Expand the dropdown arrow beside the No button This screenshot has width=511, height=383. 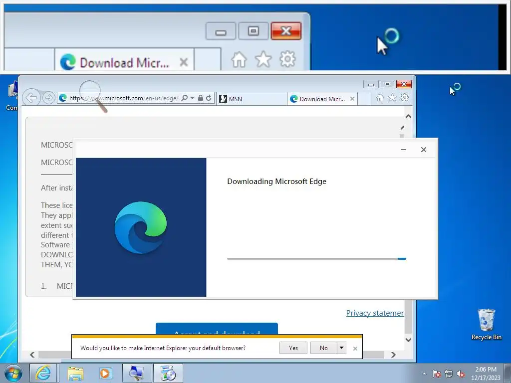tap(341, 348)
